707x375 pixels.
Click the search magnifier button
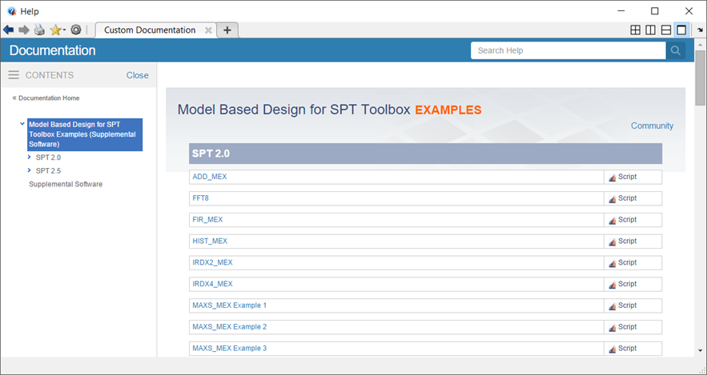(x=676, y=50)
